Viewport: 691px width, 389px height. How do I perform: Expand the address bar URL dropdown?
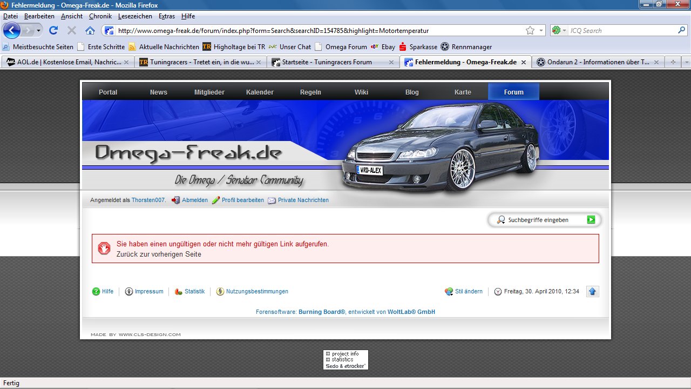[x=541, y=31]
